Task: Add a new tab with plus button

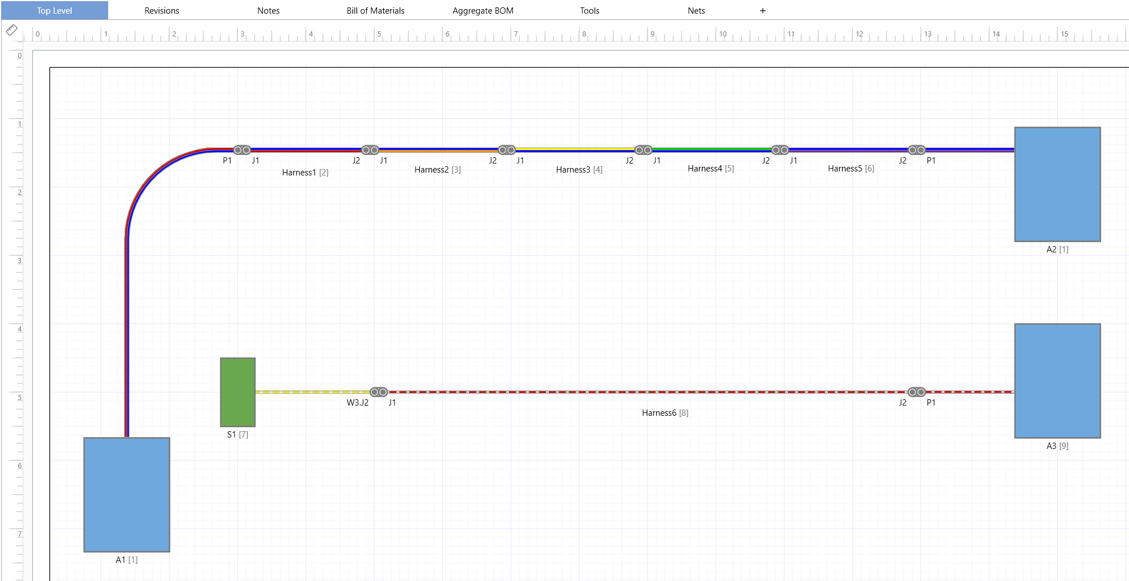Action: 762,10
